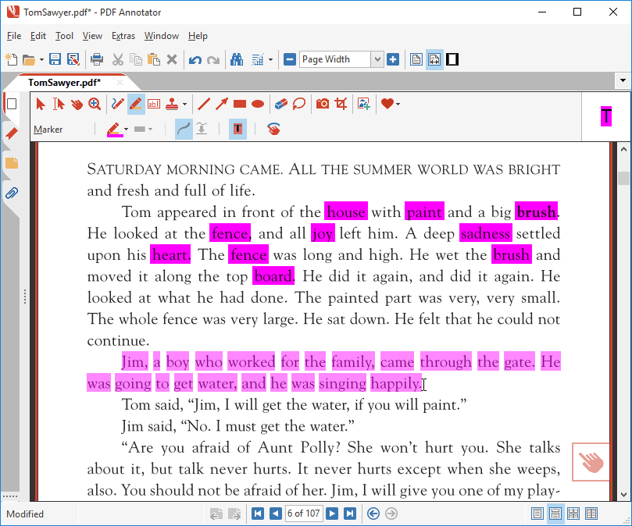The width and height of the screenshot is (632, 526).
Task: Select the Eraser tool
Action: point(281,104)
